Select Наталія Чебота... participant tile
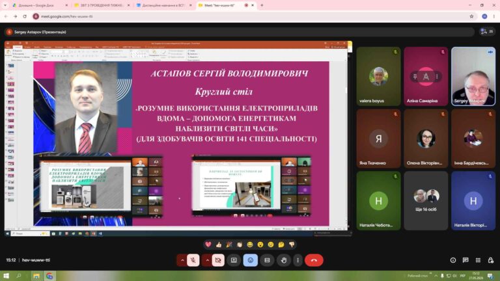The width and height of the screenshot is (500, 281). click(378, 201)
